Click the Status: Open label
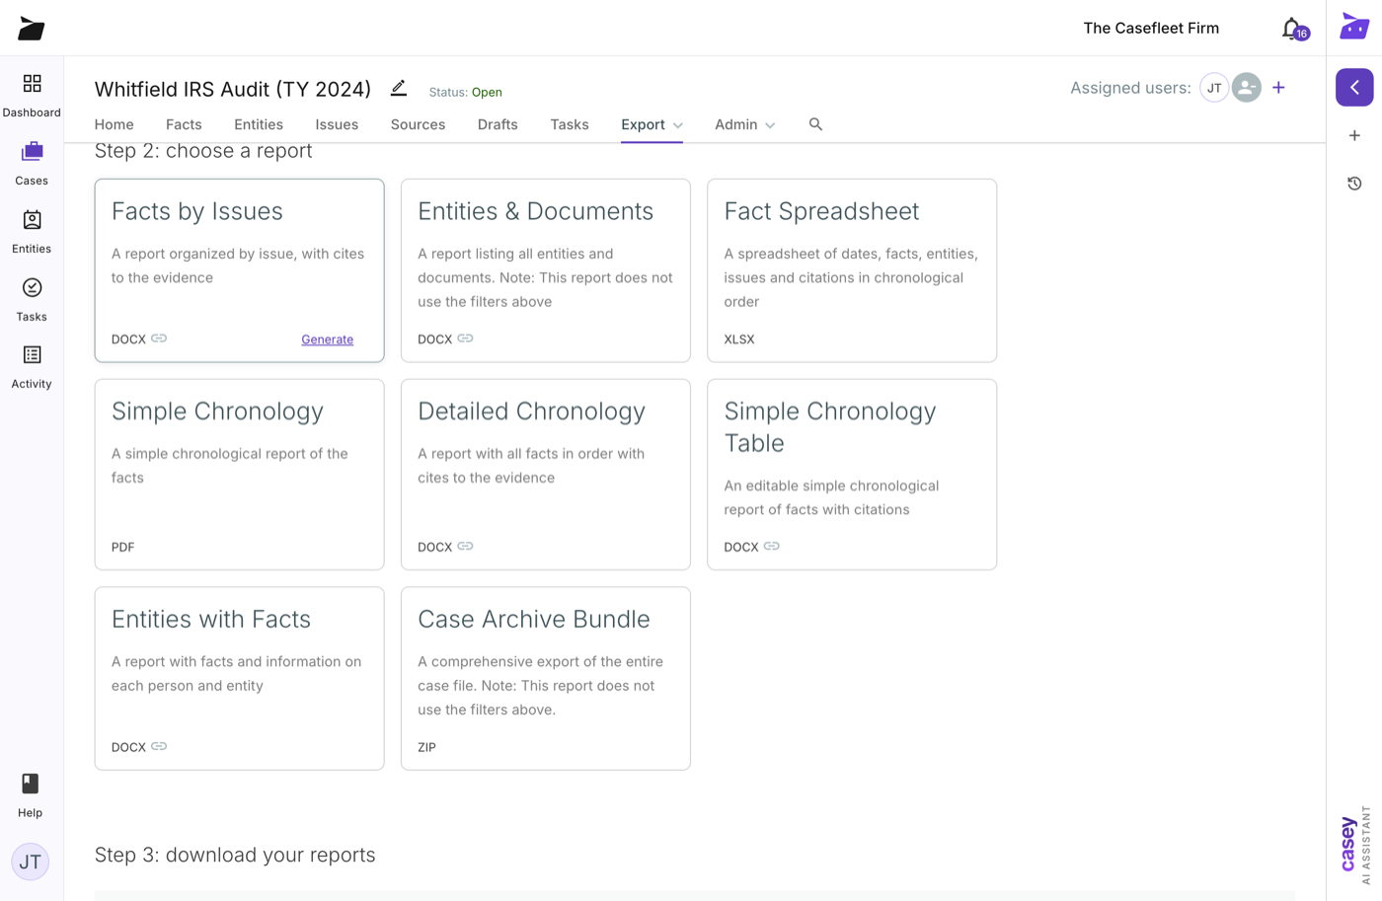The height and width of the screenshot is (901, 1382). (x=465, y=92)
